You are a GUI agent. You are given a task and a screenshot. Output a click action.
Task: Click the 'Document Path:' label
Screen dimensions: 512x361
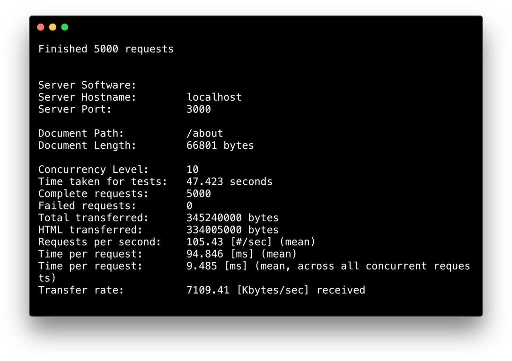click(x=81, y=133)
